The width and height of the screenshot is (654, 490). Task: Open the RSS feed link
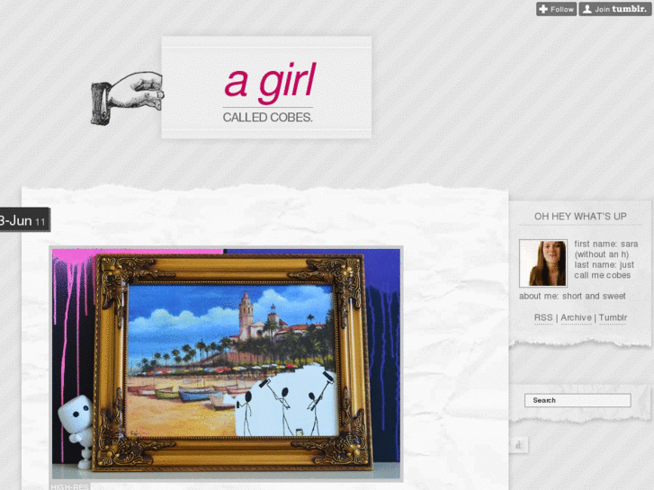coord(543,317)
